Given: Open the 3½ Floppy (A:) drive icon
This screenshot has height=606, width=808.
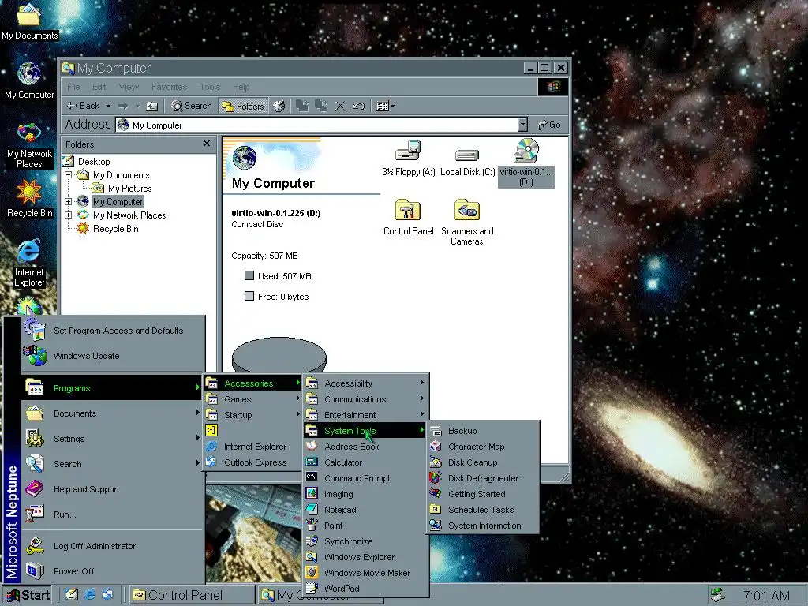Looking at the screenshot, I should tap(409, 158).
